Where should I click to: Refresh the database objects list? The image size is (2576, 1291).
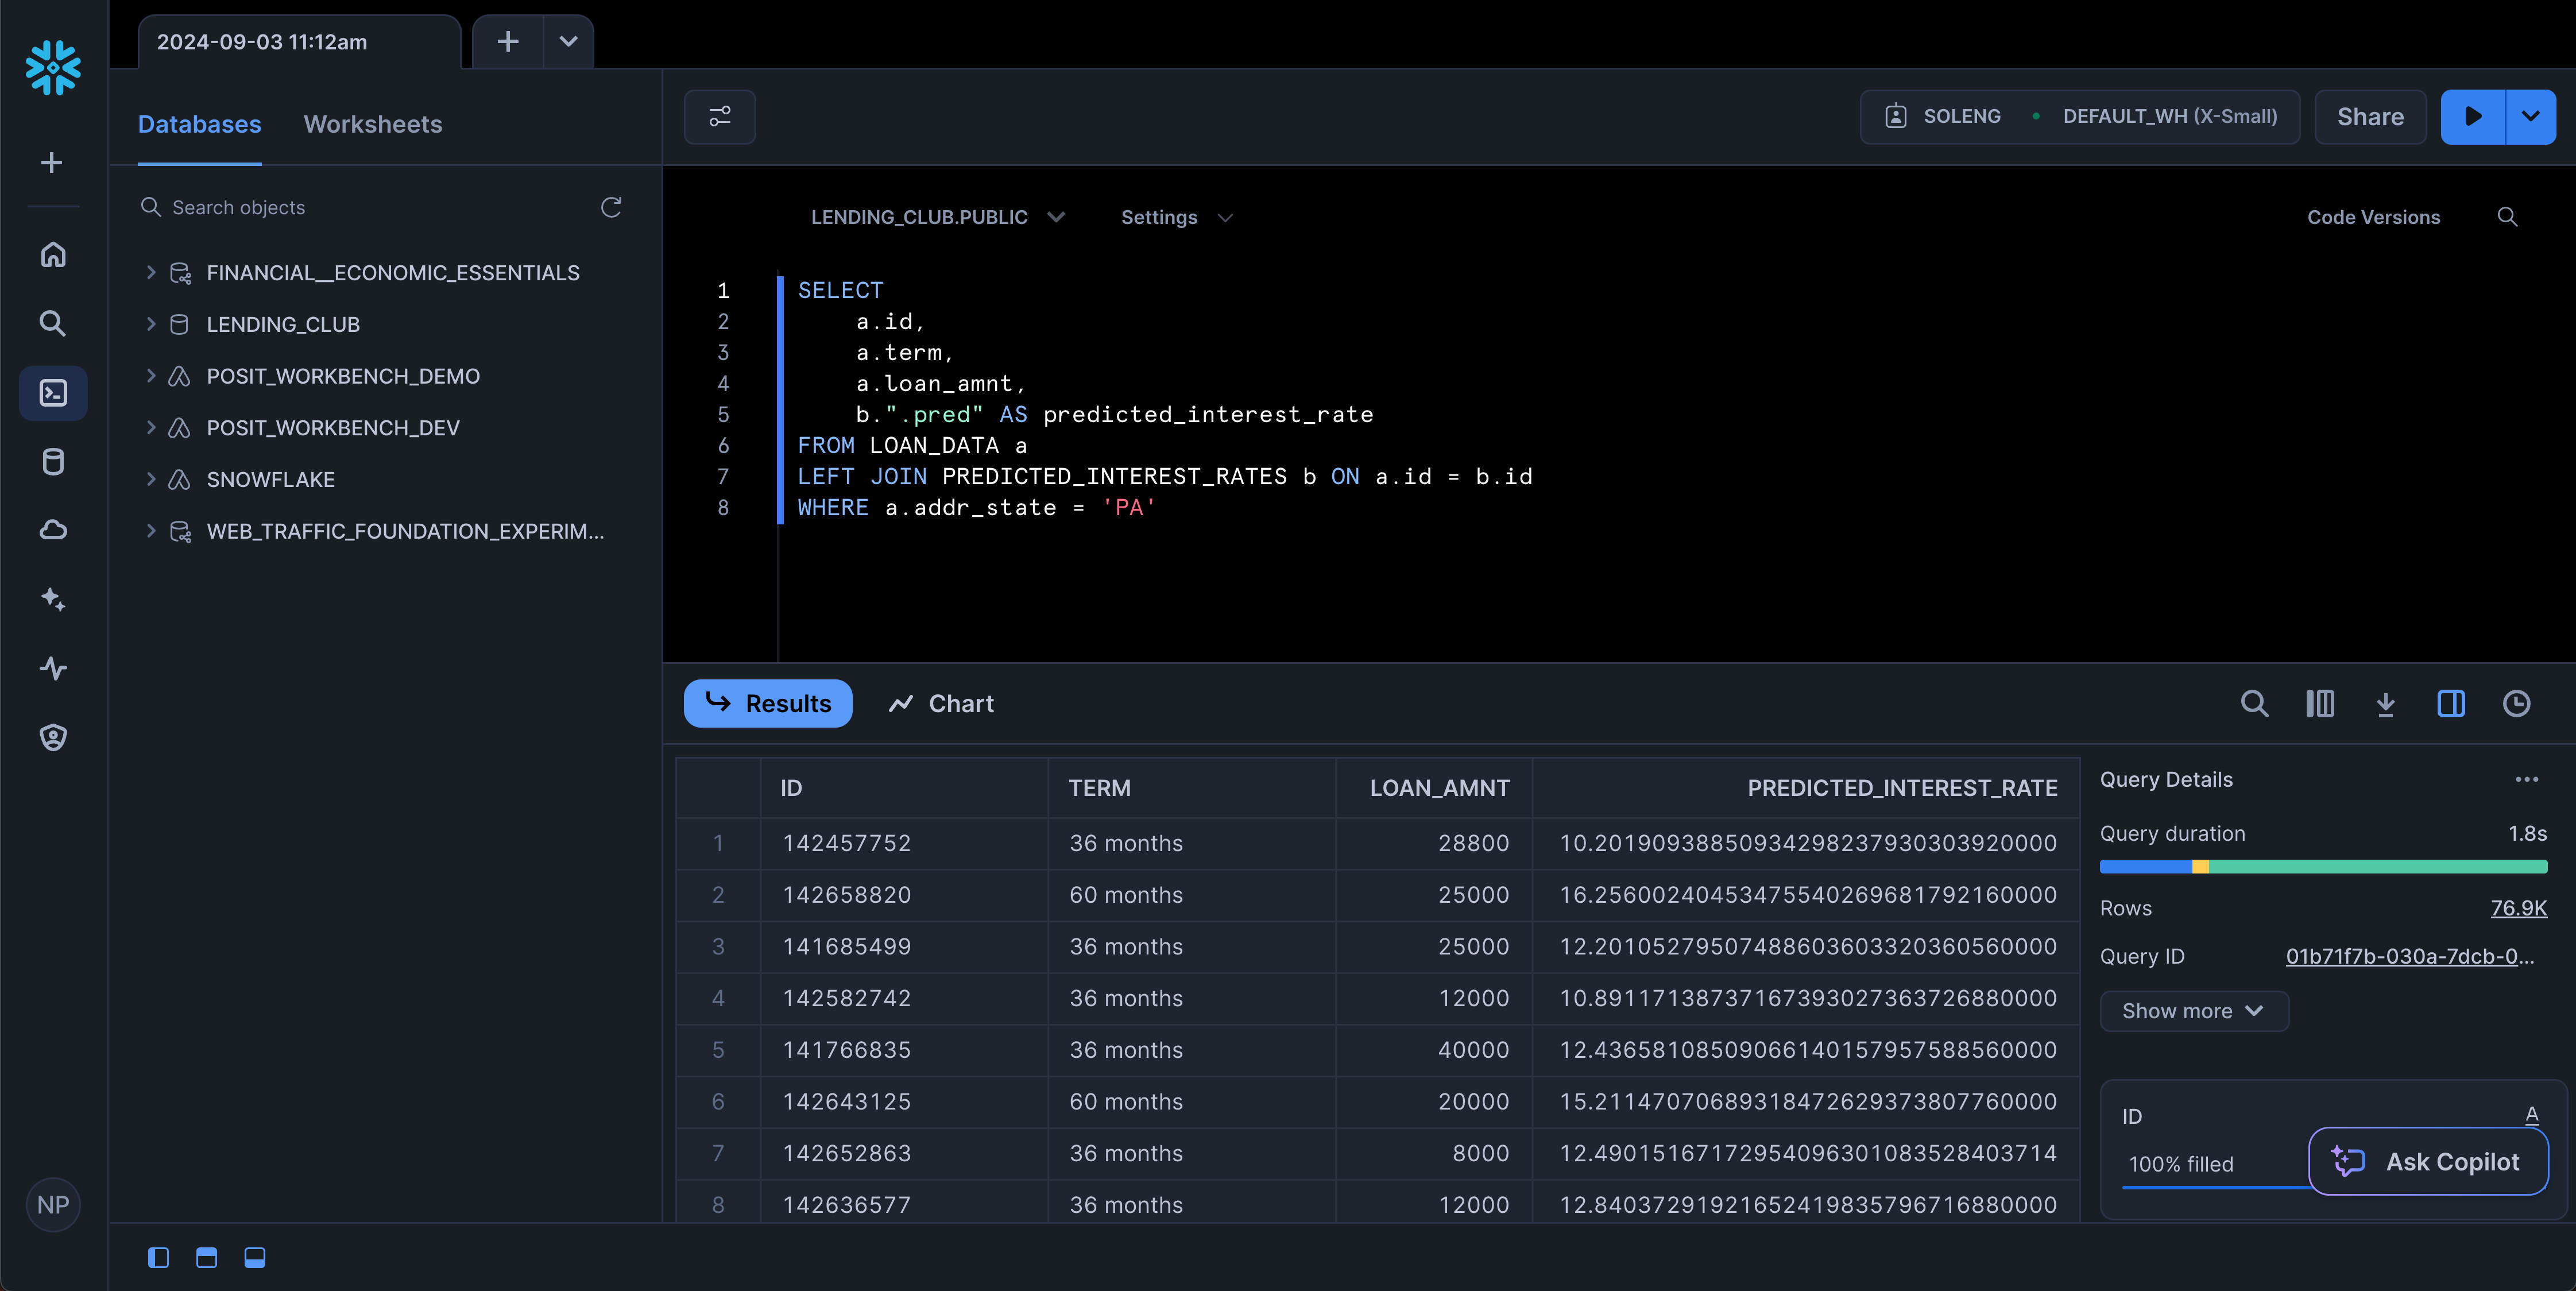(x=611, y=207)
